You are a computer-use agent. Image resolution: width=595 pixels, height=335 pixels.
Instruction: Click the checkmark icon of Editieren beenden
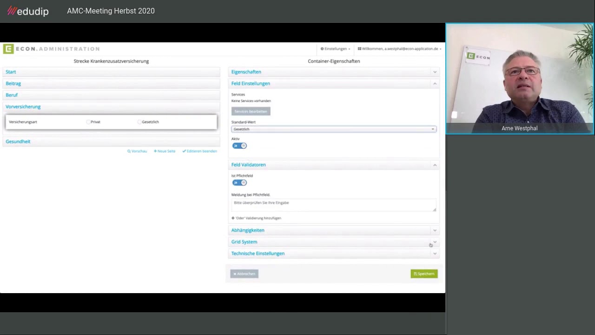pos(184,151)
